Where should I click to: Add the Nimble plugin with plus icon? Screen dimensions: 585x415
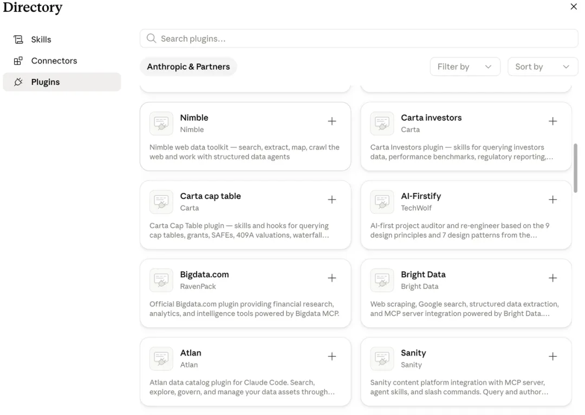click(331, 121)
